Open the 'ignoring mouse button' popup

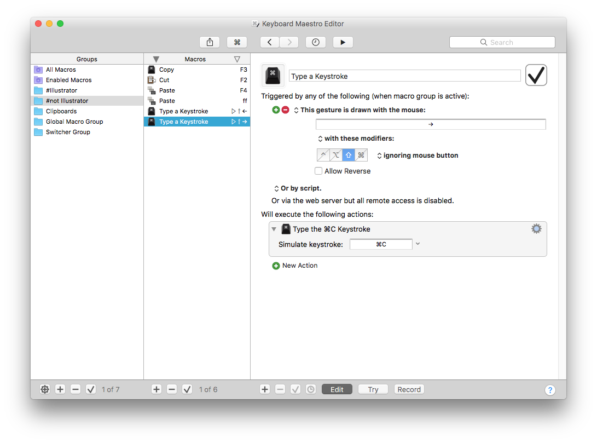[x=379, y=156]
